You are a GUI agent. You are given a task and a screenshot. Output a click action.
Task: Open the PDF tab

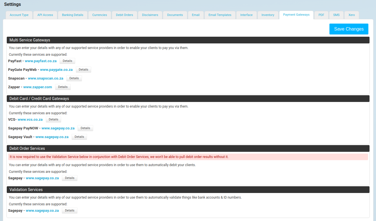(321, 15)
